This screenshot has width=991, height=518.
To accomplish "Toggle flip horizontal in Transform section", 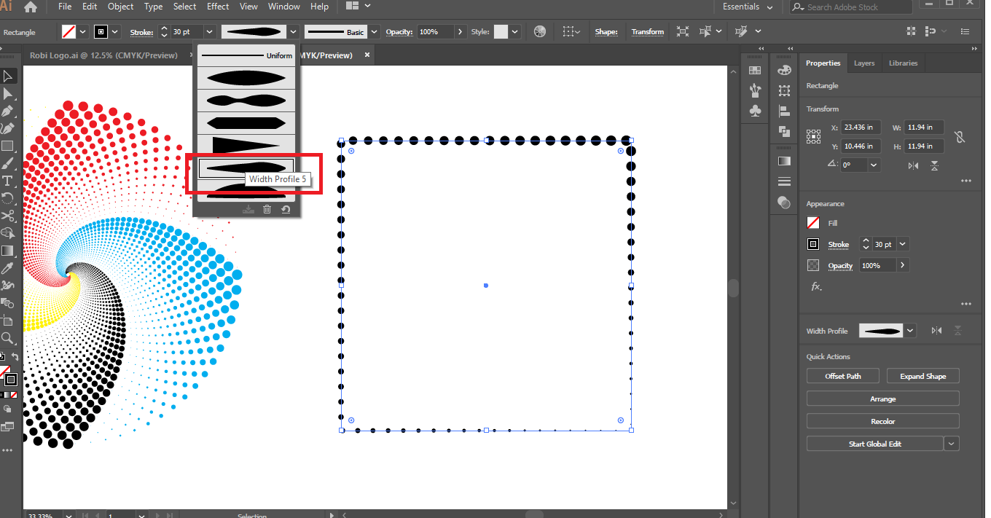I will 913,165.
